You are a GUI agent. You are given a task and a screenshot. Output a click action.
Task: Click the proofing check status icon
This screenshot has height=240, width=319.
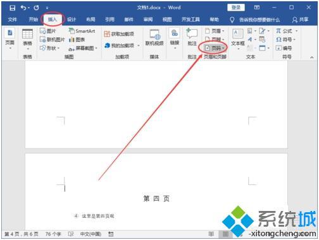tap(71, 234)
